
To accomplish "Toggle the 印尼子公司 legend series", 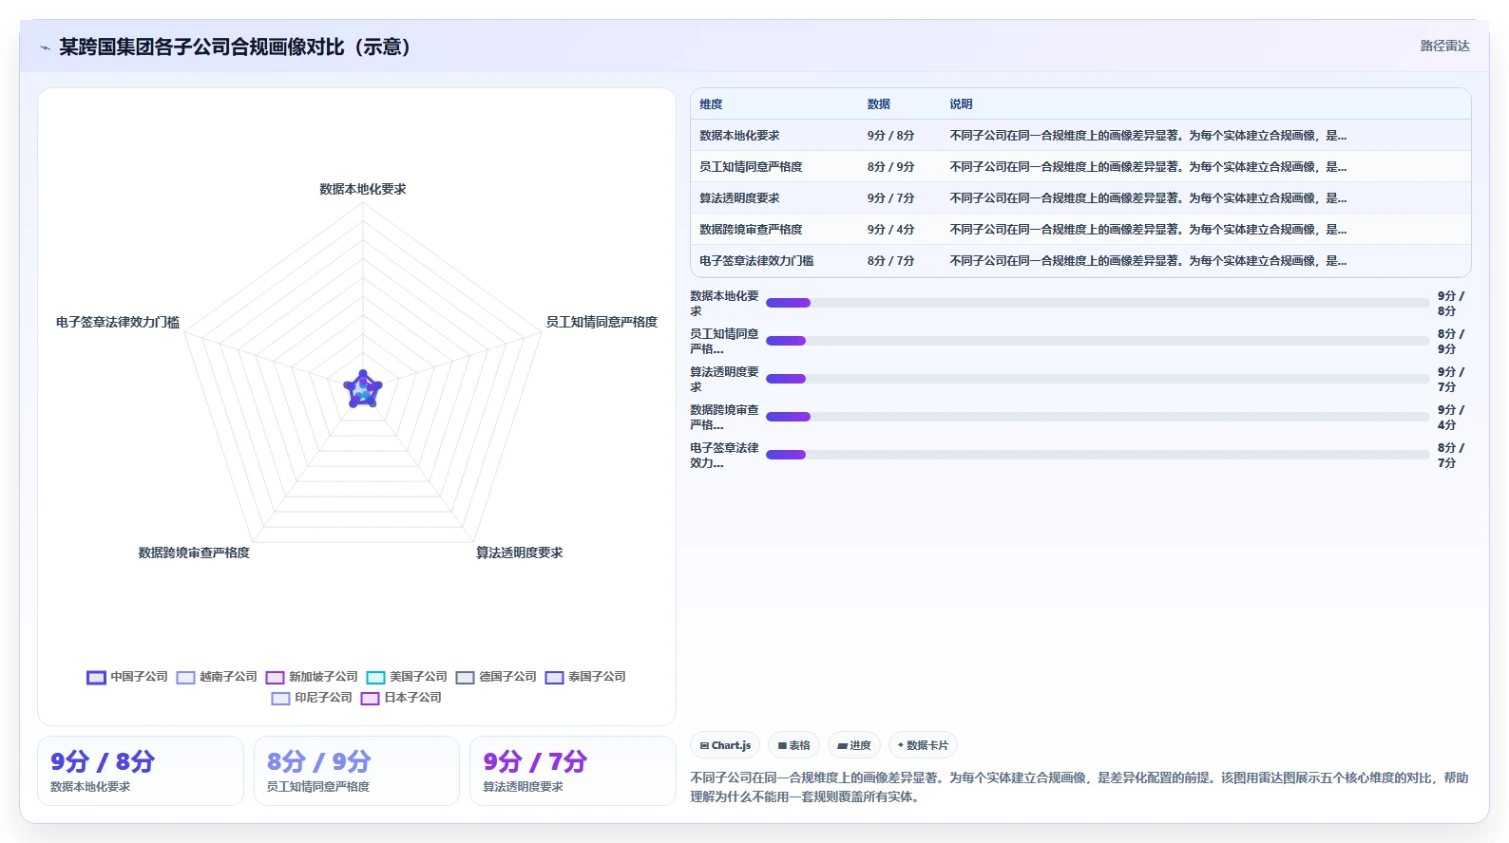I will pos(312,698).
